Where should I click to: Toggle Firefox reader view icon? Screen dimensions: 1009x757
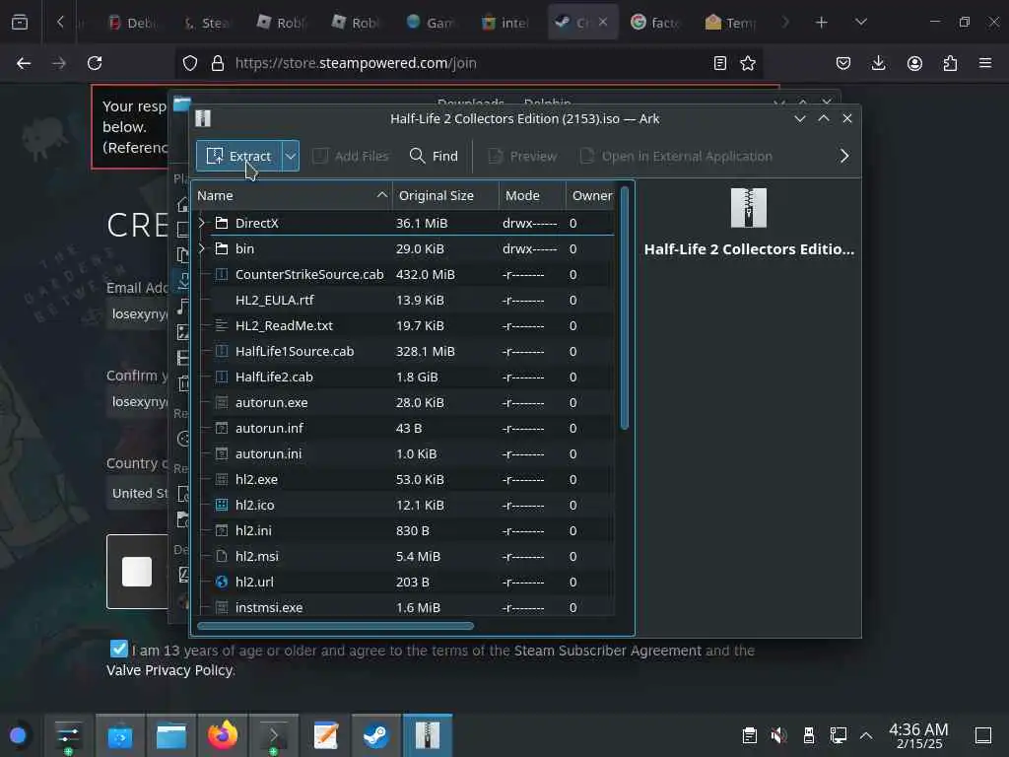point(720,63)
